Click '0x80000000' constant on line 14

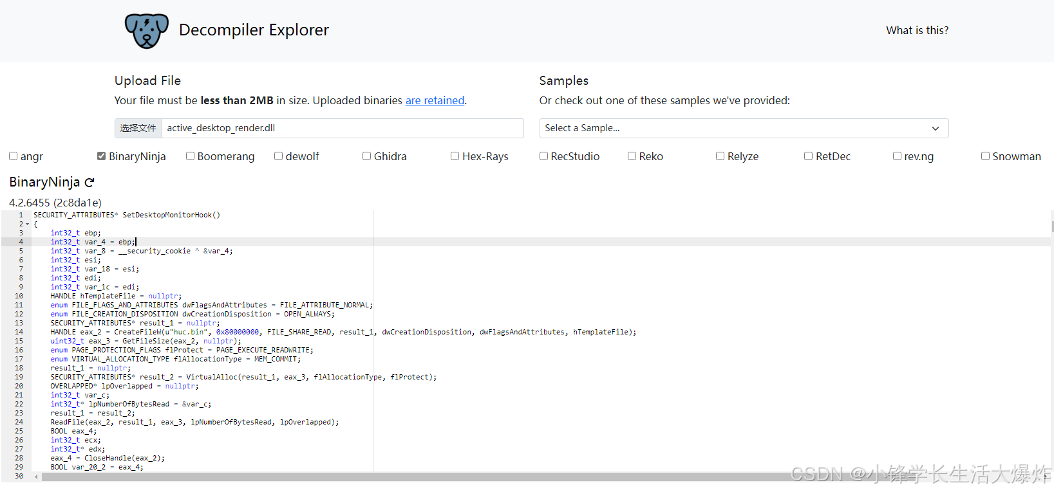coord(237,333)
